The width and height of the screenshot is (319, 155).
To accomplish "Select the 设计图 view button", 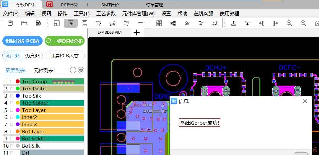I will [12, 55].
